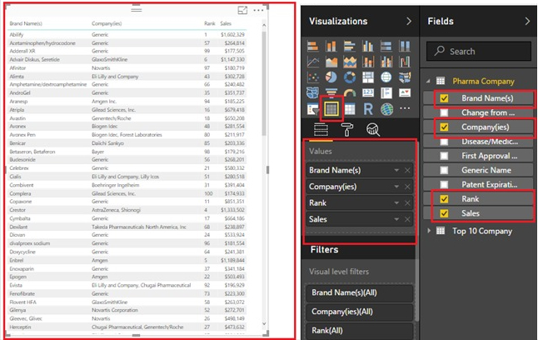The height and width of the screenshot is (340, 538).
Task: Select the Waterfall chart visualization
Action: click(x=405, y=62)
